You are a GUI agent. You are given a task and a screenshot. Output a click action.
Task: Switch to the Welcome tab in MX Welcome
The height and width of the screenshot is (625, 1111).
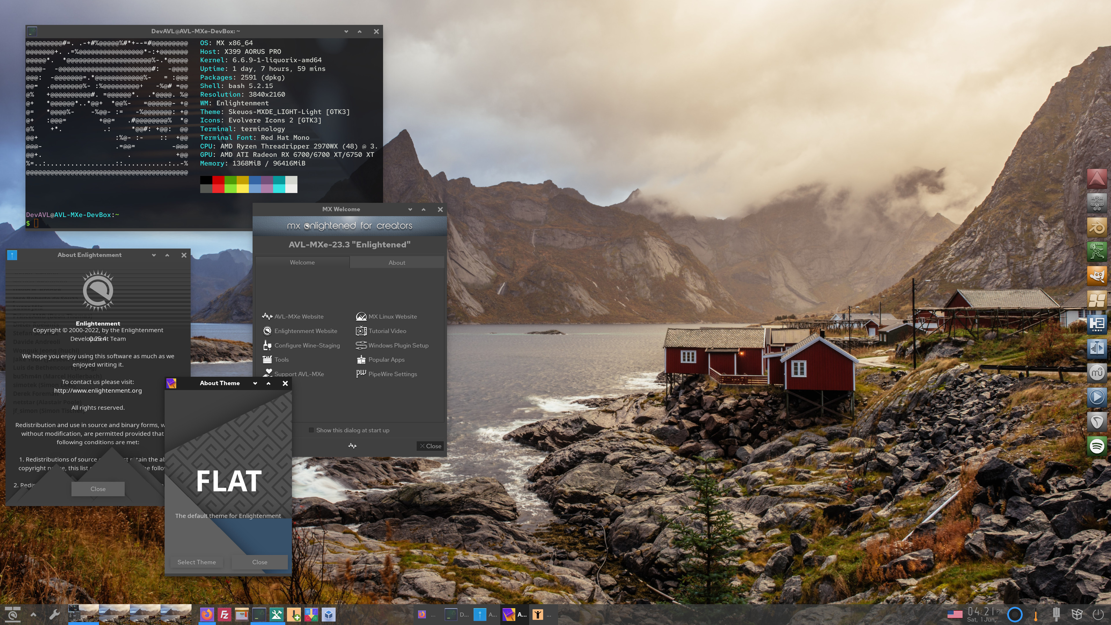(302, 262)
